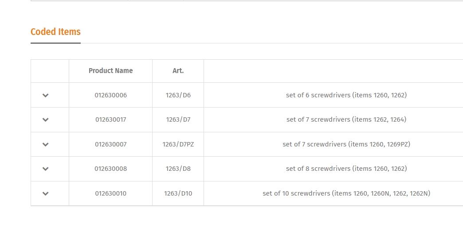Select product code 012630006
This screenshot has height=231, width=463.
(x=110, y=95)
